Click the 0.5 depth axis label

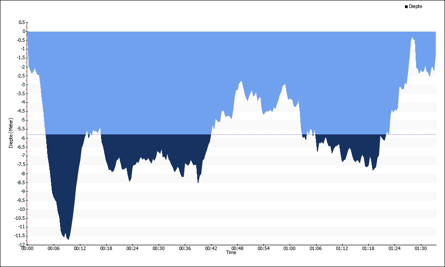point(22,22)
